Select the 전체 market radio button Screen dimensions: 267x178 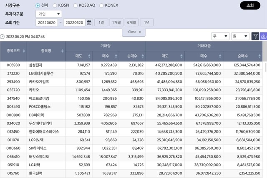tap(38, 5)
